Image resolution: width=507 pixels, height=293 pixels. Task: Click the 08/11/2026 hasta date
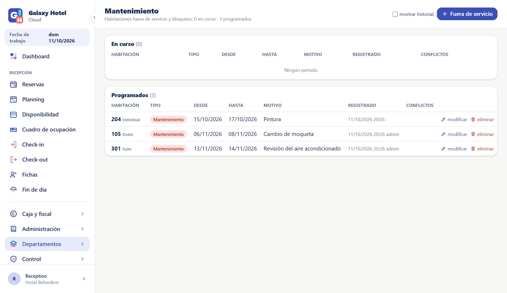(x=243, y=134)
